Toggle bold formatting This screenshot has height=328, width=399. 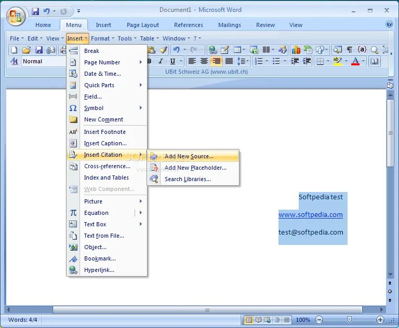tap(149, 61)
